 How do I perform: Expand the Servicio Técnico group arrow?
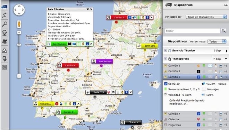(x=227, y=51)
